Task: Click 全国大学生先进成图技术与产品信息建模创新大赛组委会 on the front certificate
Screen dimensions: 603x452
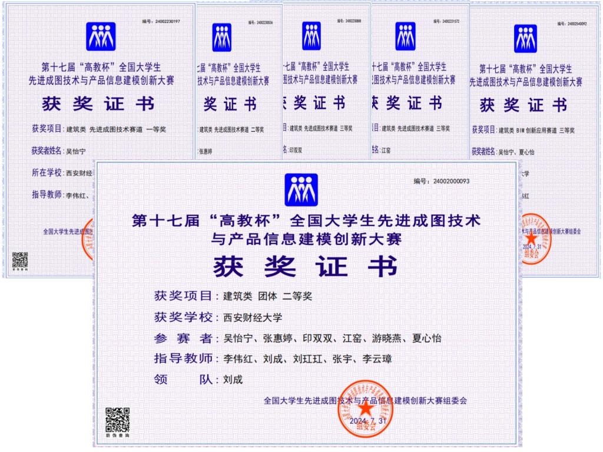Action: click(365, 400)
